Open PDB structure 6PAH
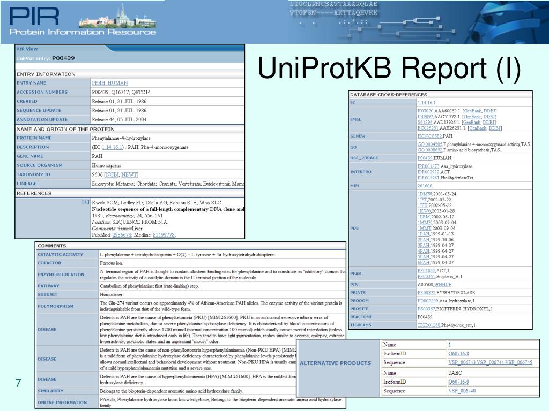549x411 pixels. pos(424,262)
